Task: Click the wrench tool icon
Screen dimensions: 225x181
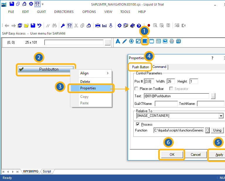Action: click(x=63, y=25)
